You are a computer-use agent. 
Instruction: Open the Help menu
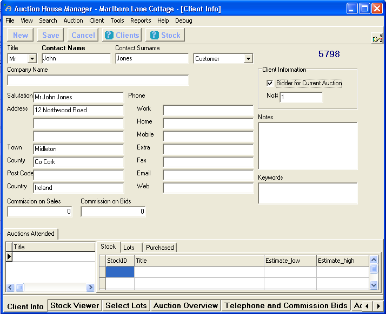point(163,21)
